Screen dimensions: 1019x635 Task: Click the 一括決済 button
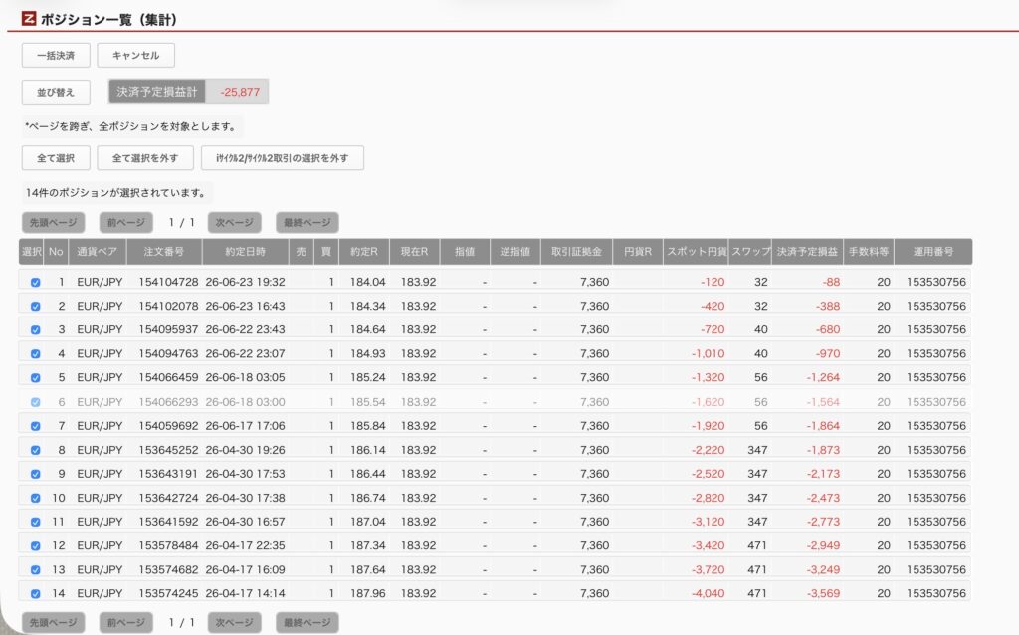coord(56,56)
